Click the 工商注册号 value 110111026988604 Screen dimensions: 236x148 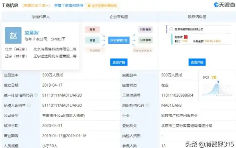click(x=177, y=95)
